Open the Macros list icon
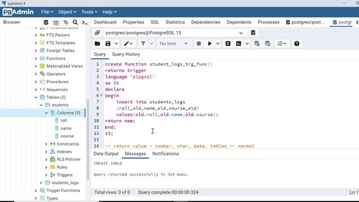This screenshot has width=359, height=202. (x=282, y=44)
